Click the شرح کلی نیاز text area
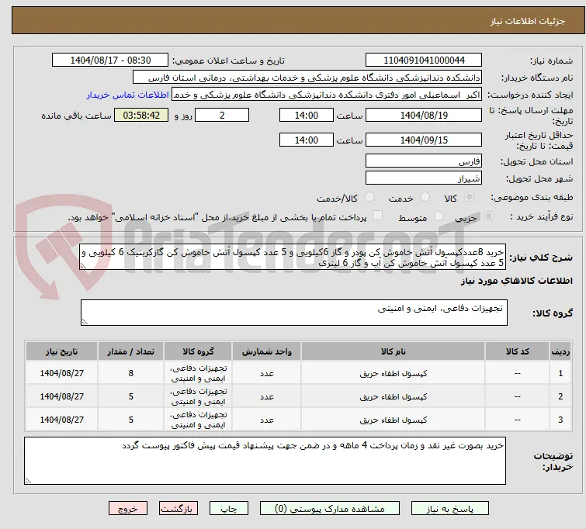Viewport: 586px width, 529px height. pyautogui.click(x=293, y=258)
